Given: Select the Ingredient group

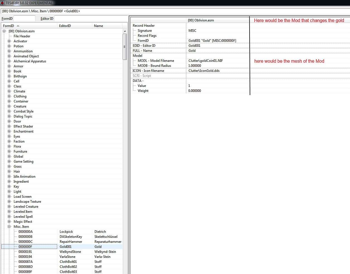Looking at the screenshot, I should point(21,182).
